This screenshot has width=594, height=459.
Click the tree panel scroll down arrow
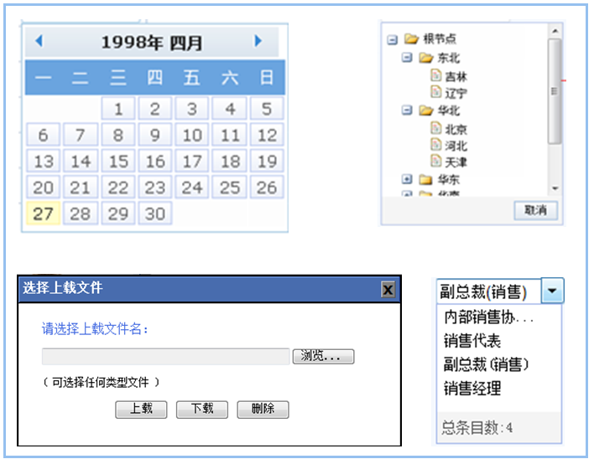(555, 189)
